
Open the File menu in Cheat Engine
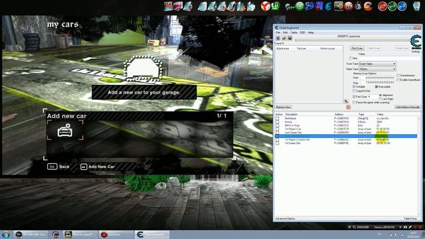pos(278,33)
